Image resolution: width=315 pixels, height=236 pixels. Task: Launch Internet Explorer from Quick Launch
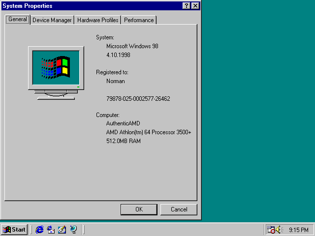coord(40,230)
